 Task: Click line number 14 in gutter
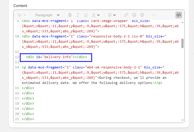pos(17,67)
